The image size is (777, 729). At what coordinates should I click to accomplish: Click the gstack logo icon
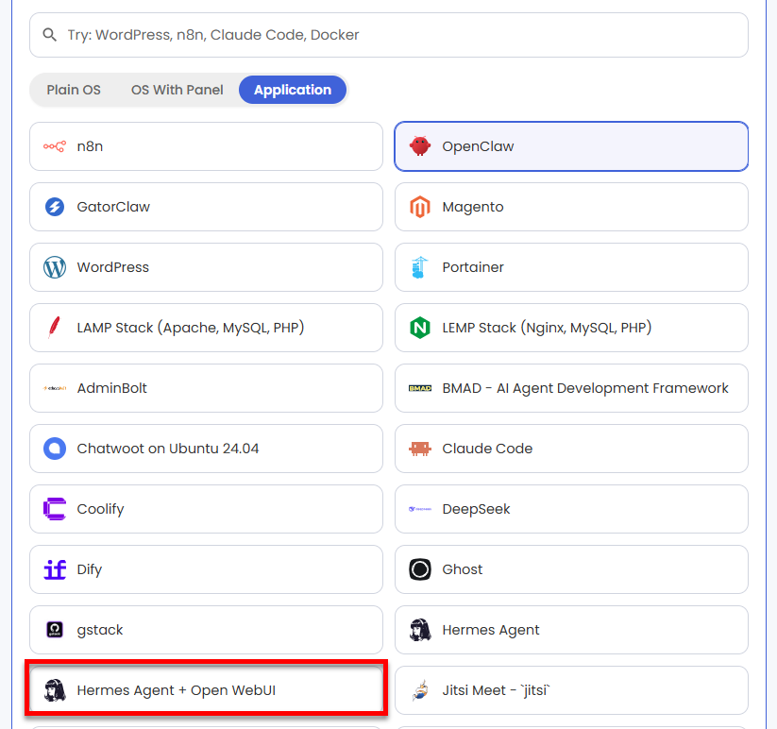click(x=55, y=630)
